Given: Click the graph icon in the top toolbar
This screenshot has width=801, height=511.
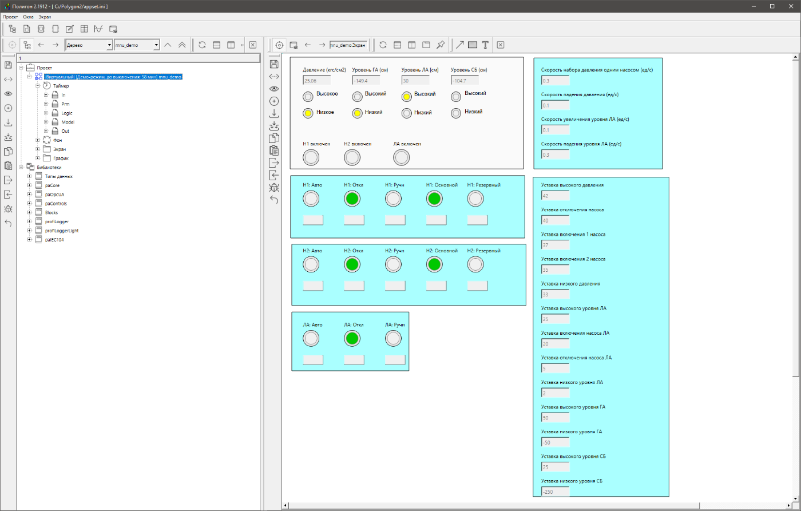Looking at the screenshot, I should point(98,29).
